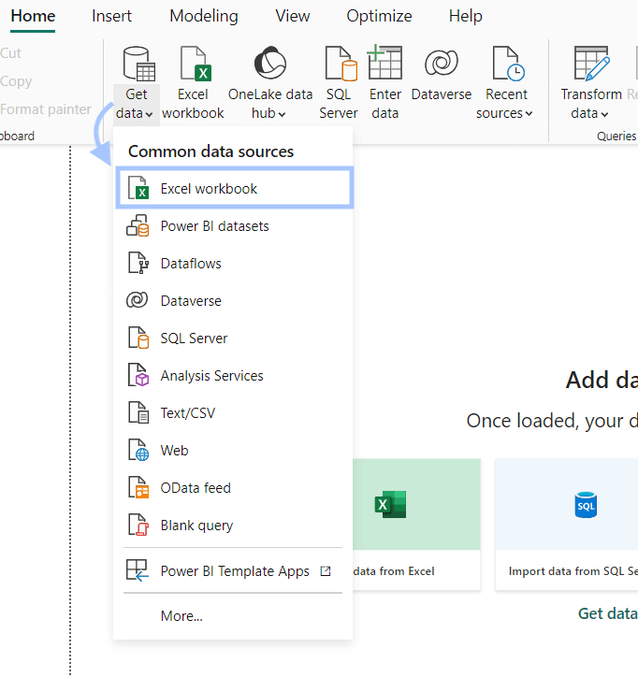Screen dimensions: 638x677
Task: Click the Format painter command
Action: pyautogui.click(x=46, y=109)
